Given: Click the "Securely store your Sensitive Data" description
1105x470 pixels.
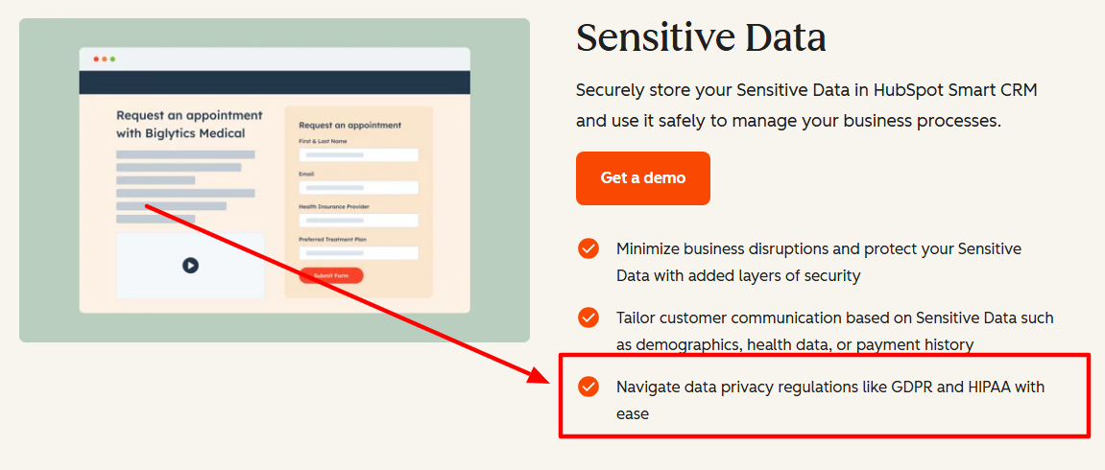Looking at the screenshot, I should coord(805,106).
